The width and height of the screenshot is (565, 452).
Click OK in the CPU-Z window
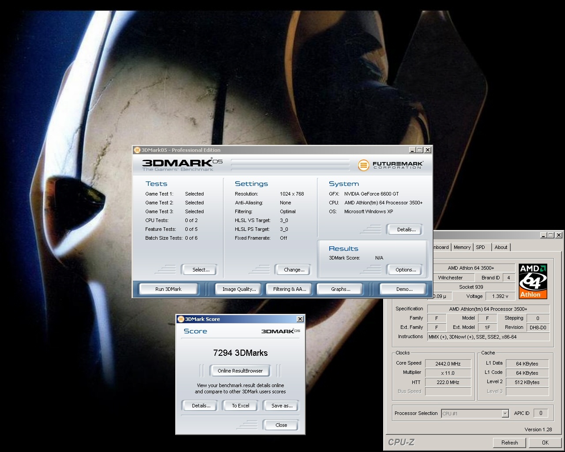point(545,443)
